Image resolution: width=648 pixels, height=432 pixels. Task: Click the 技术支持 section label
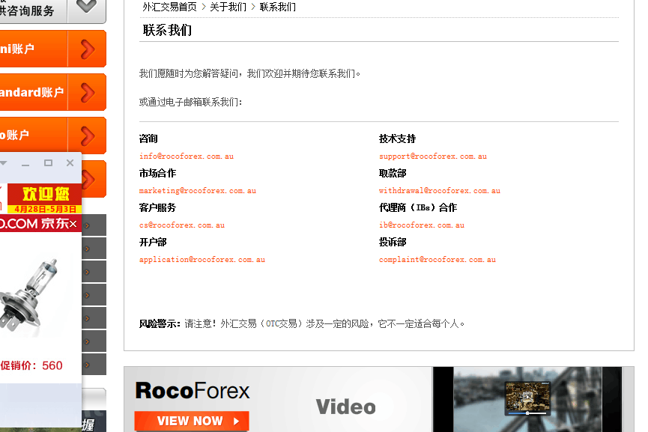click(397, 139)
